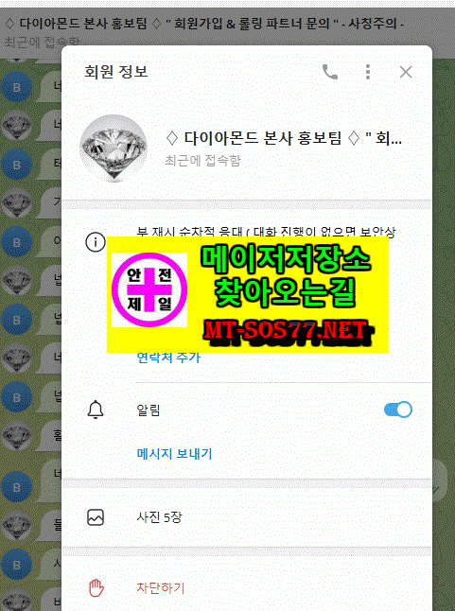Screen dimensions: 455x611
Task: Click the red hand block icon
Action: 96,587
